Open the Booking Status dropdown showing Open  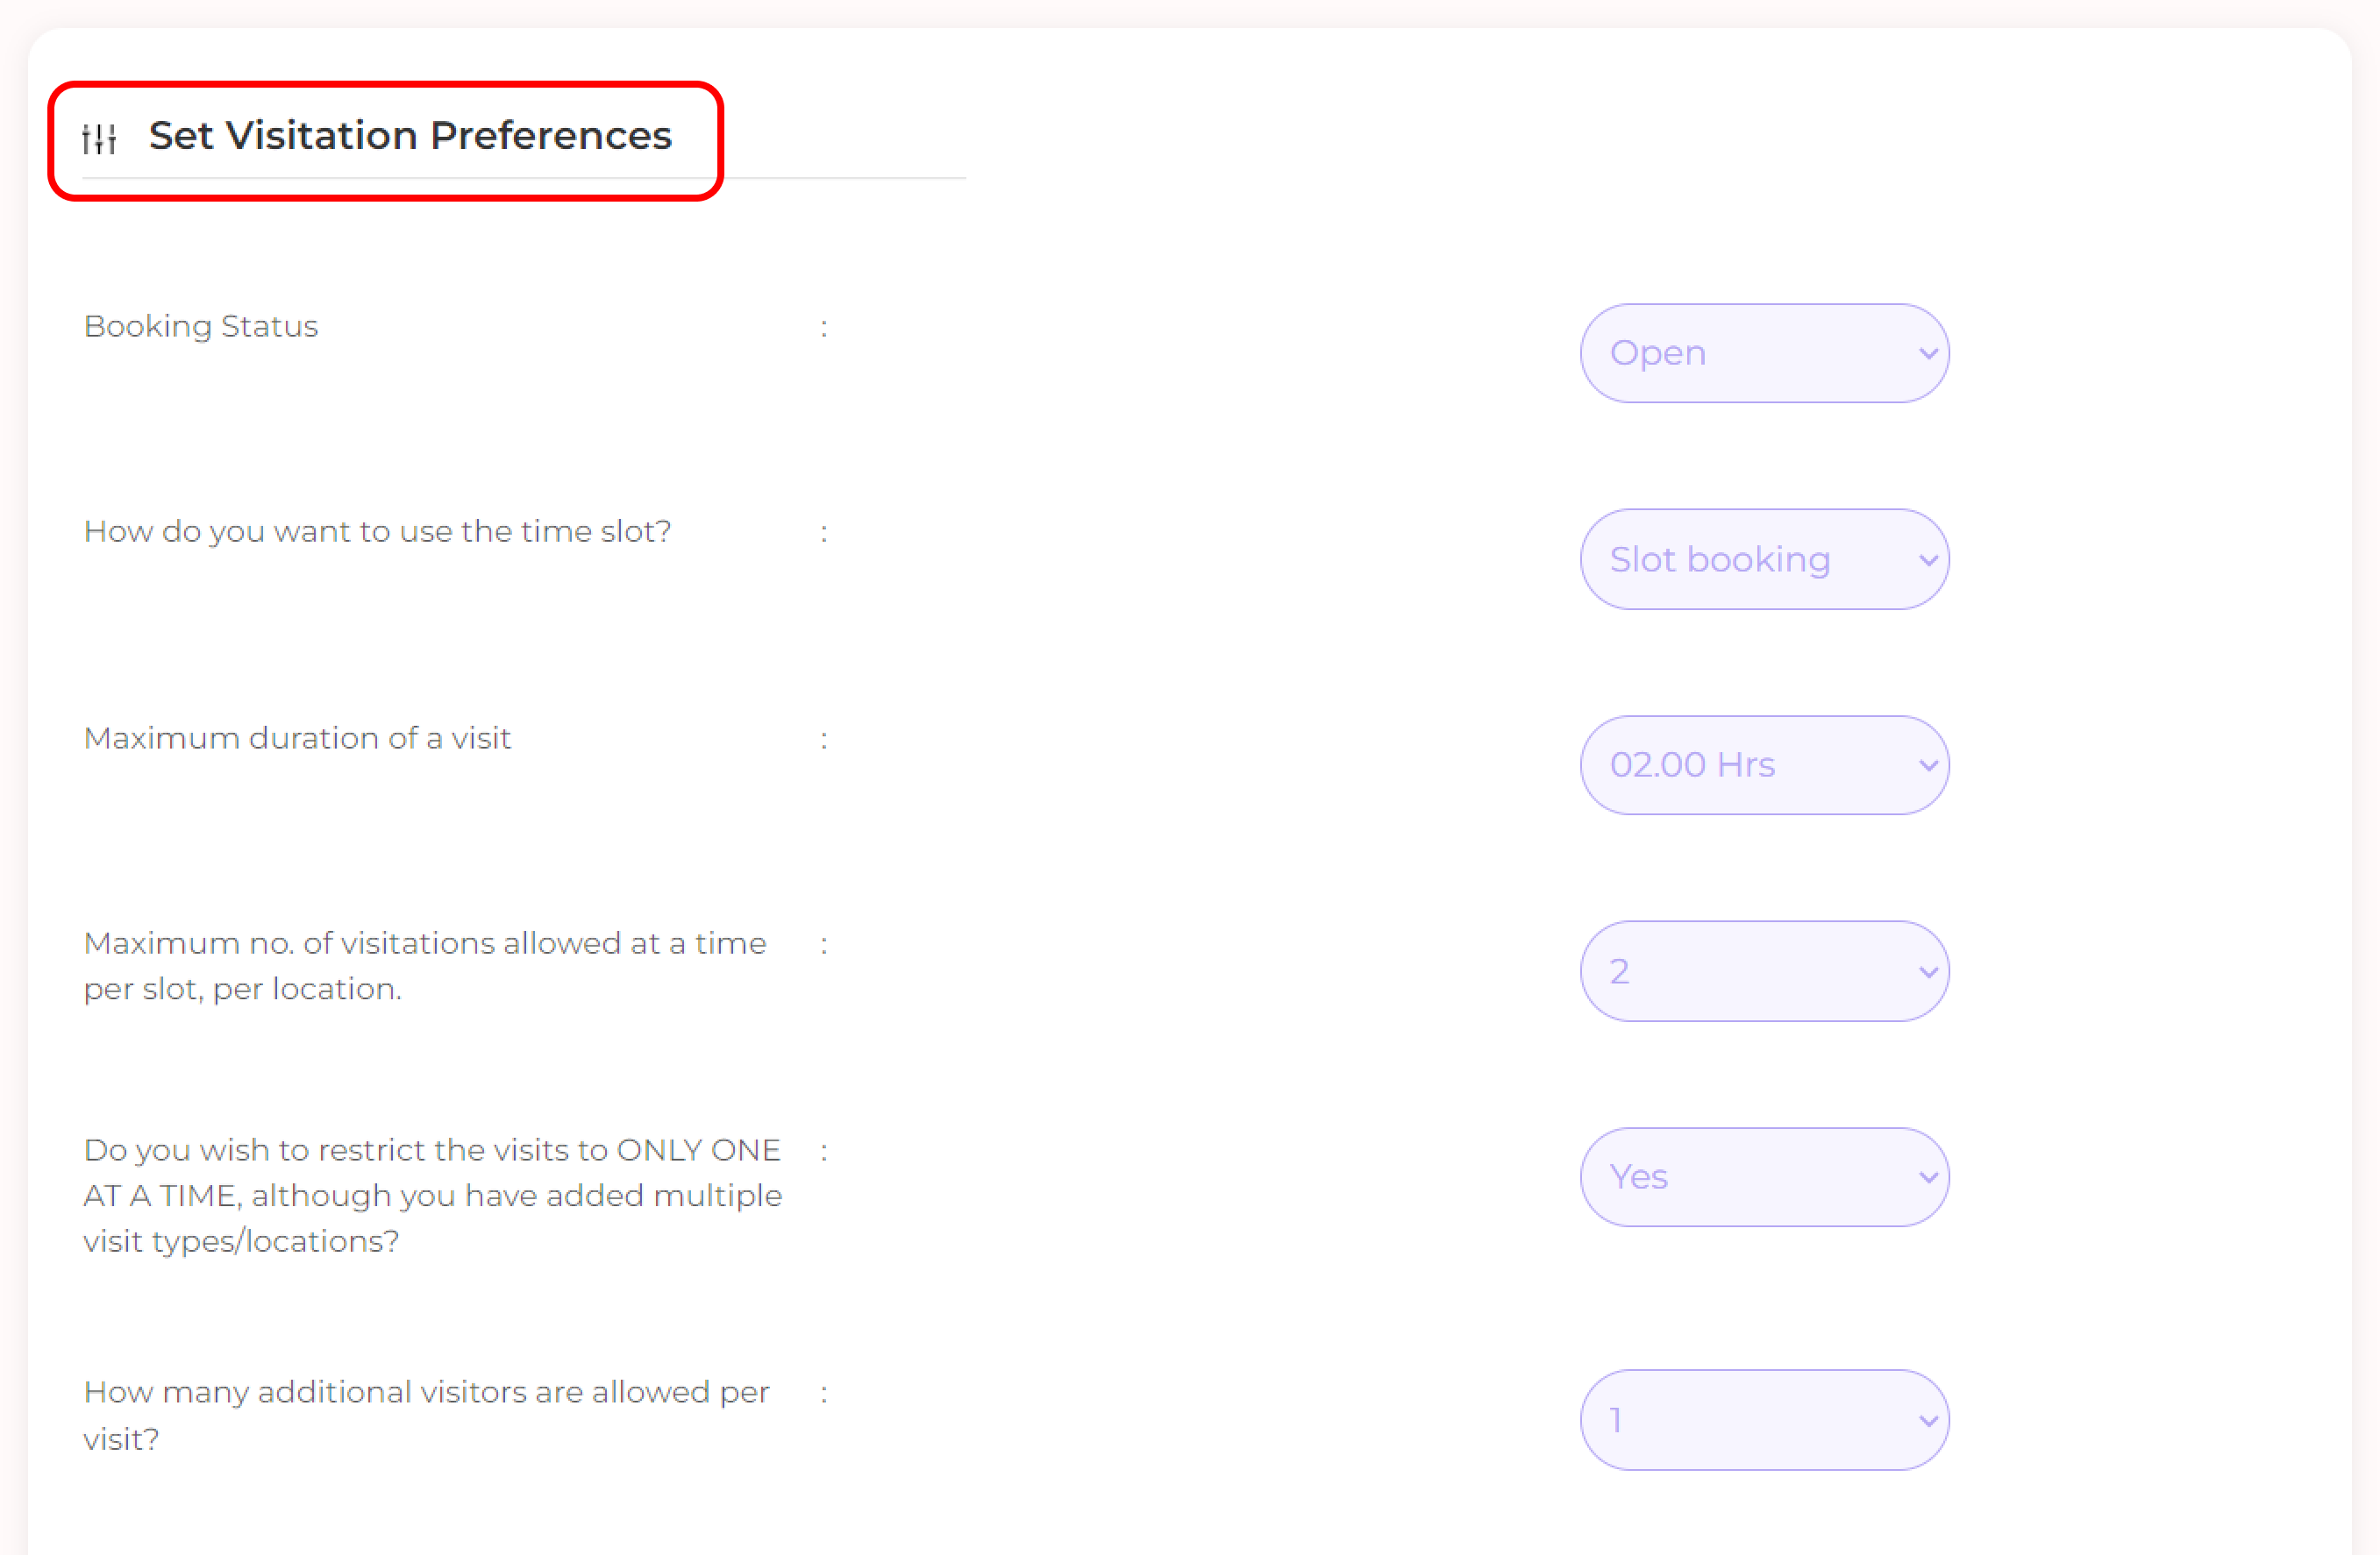click(1764, 354)
